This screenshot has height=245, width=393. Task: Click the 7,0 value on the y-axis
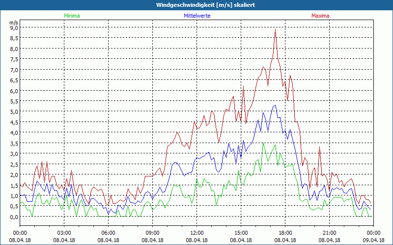tap(14, 70)
